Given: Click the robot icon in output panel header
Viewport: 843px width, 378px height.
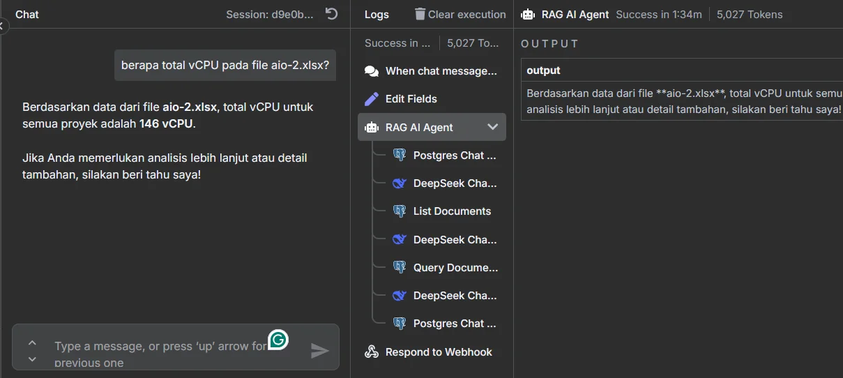Looking at the screenshot, I should 528,14.
